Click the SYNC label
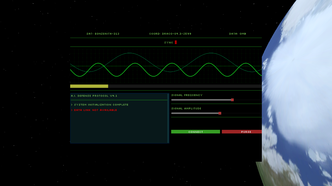This screenshot has width=332, height=186. pyautogui.click(x=169, y=43)
